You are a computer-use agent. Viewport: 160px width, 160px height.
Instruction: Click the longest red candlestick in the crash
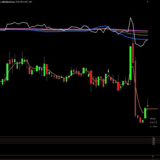135,88
